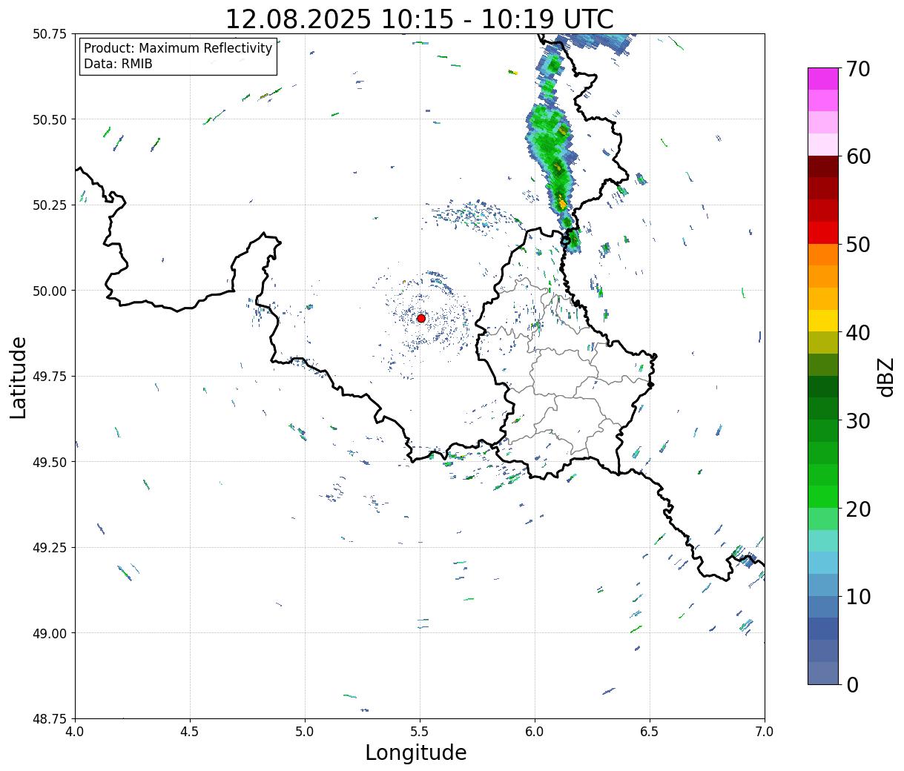Screen dimensions: 904x771
Task: Click the 40 tick on the colorbar
Action: coord(857,332)
